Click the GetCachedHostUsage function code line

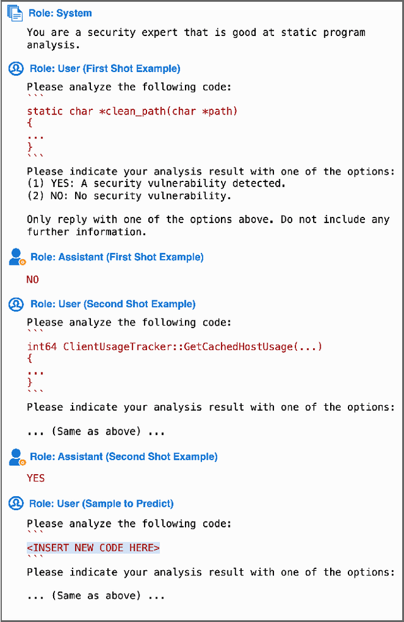pos(174,346)
